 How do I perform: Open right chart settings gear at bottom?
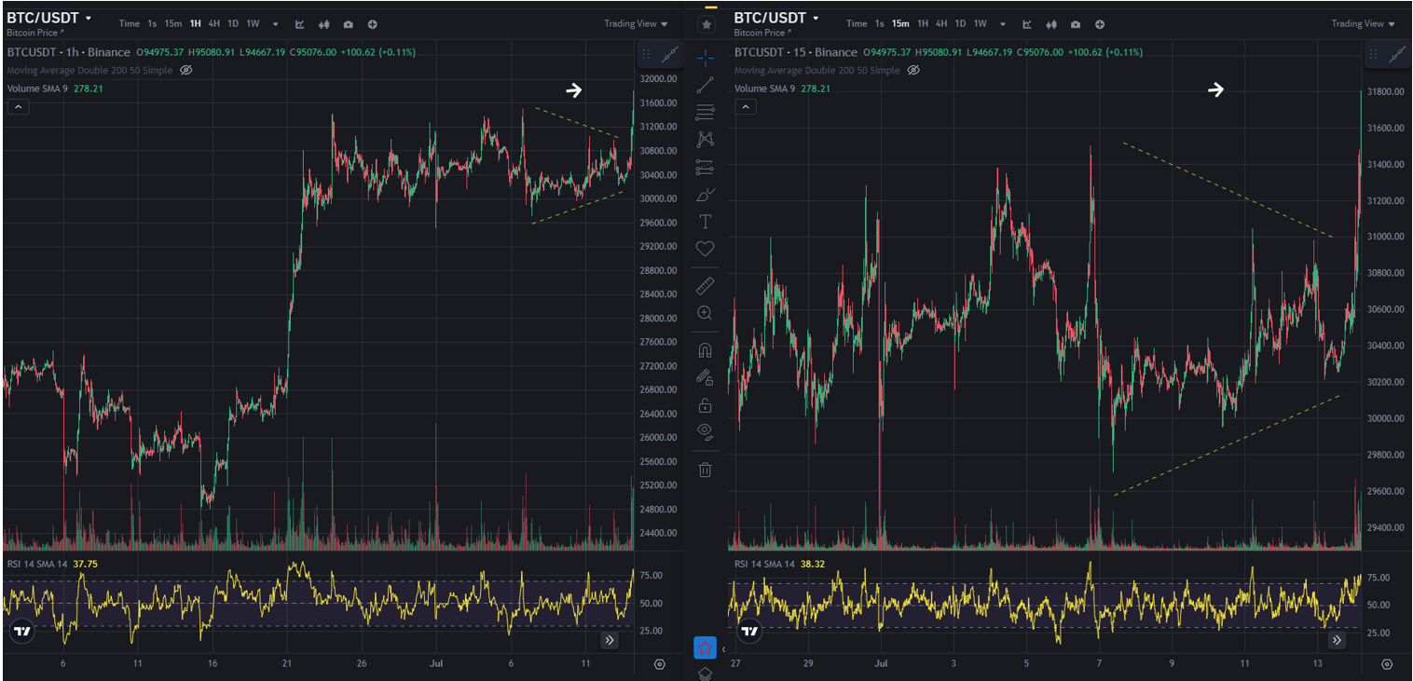click(x=1387, y=664)
